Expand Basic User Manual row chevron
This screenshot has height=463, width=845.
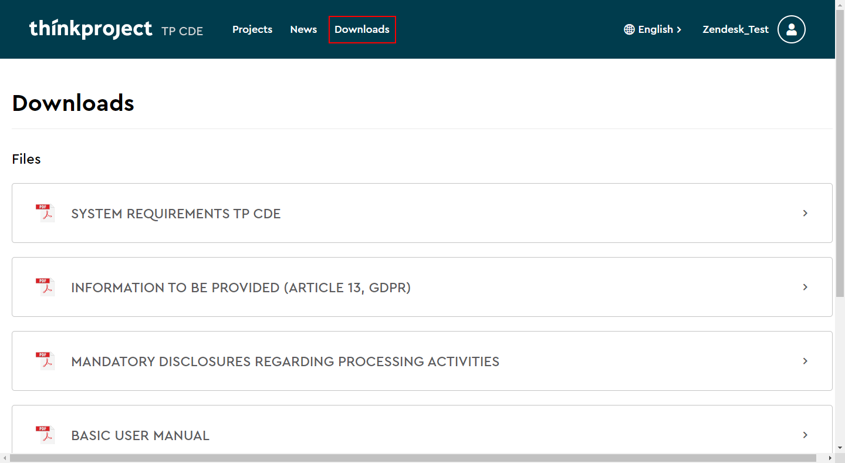click(805, 435)
